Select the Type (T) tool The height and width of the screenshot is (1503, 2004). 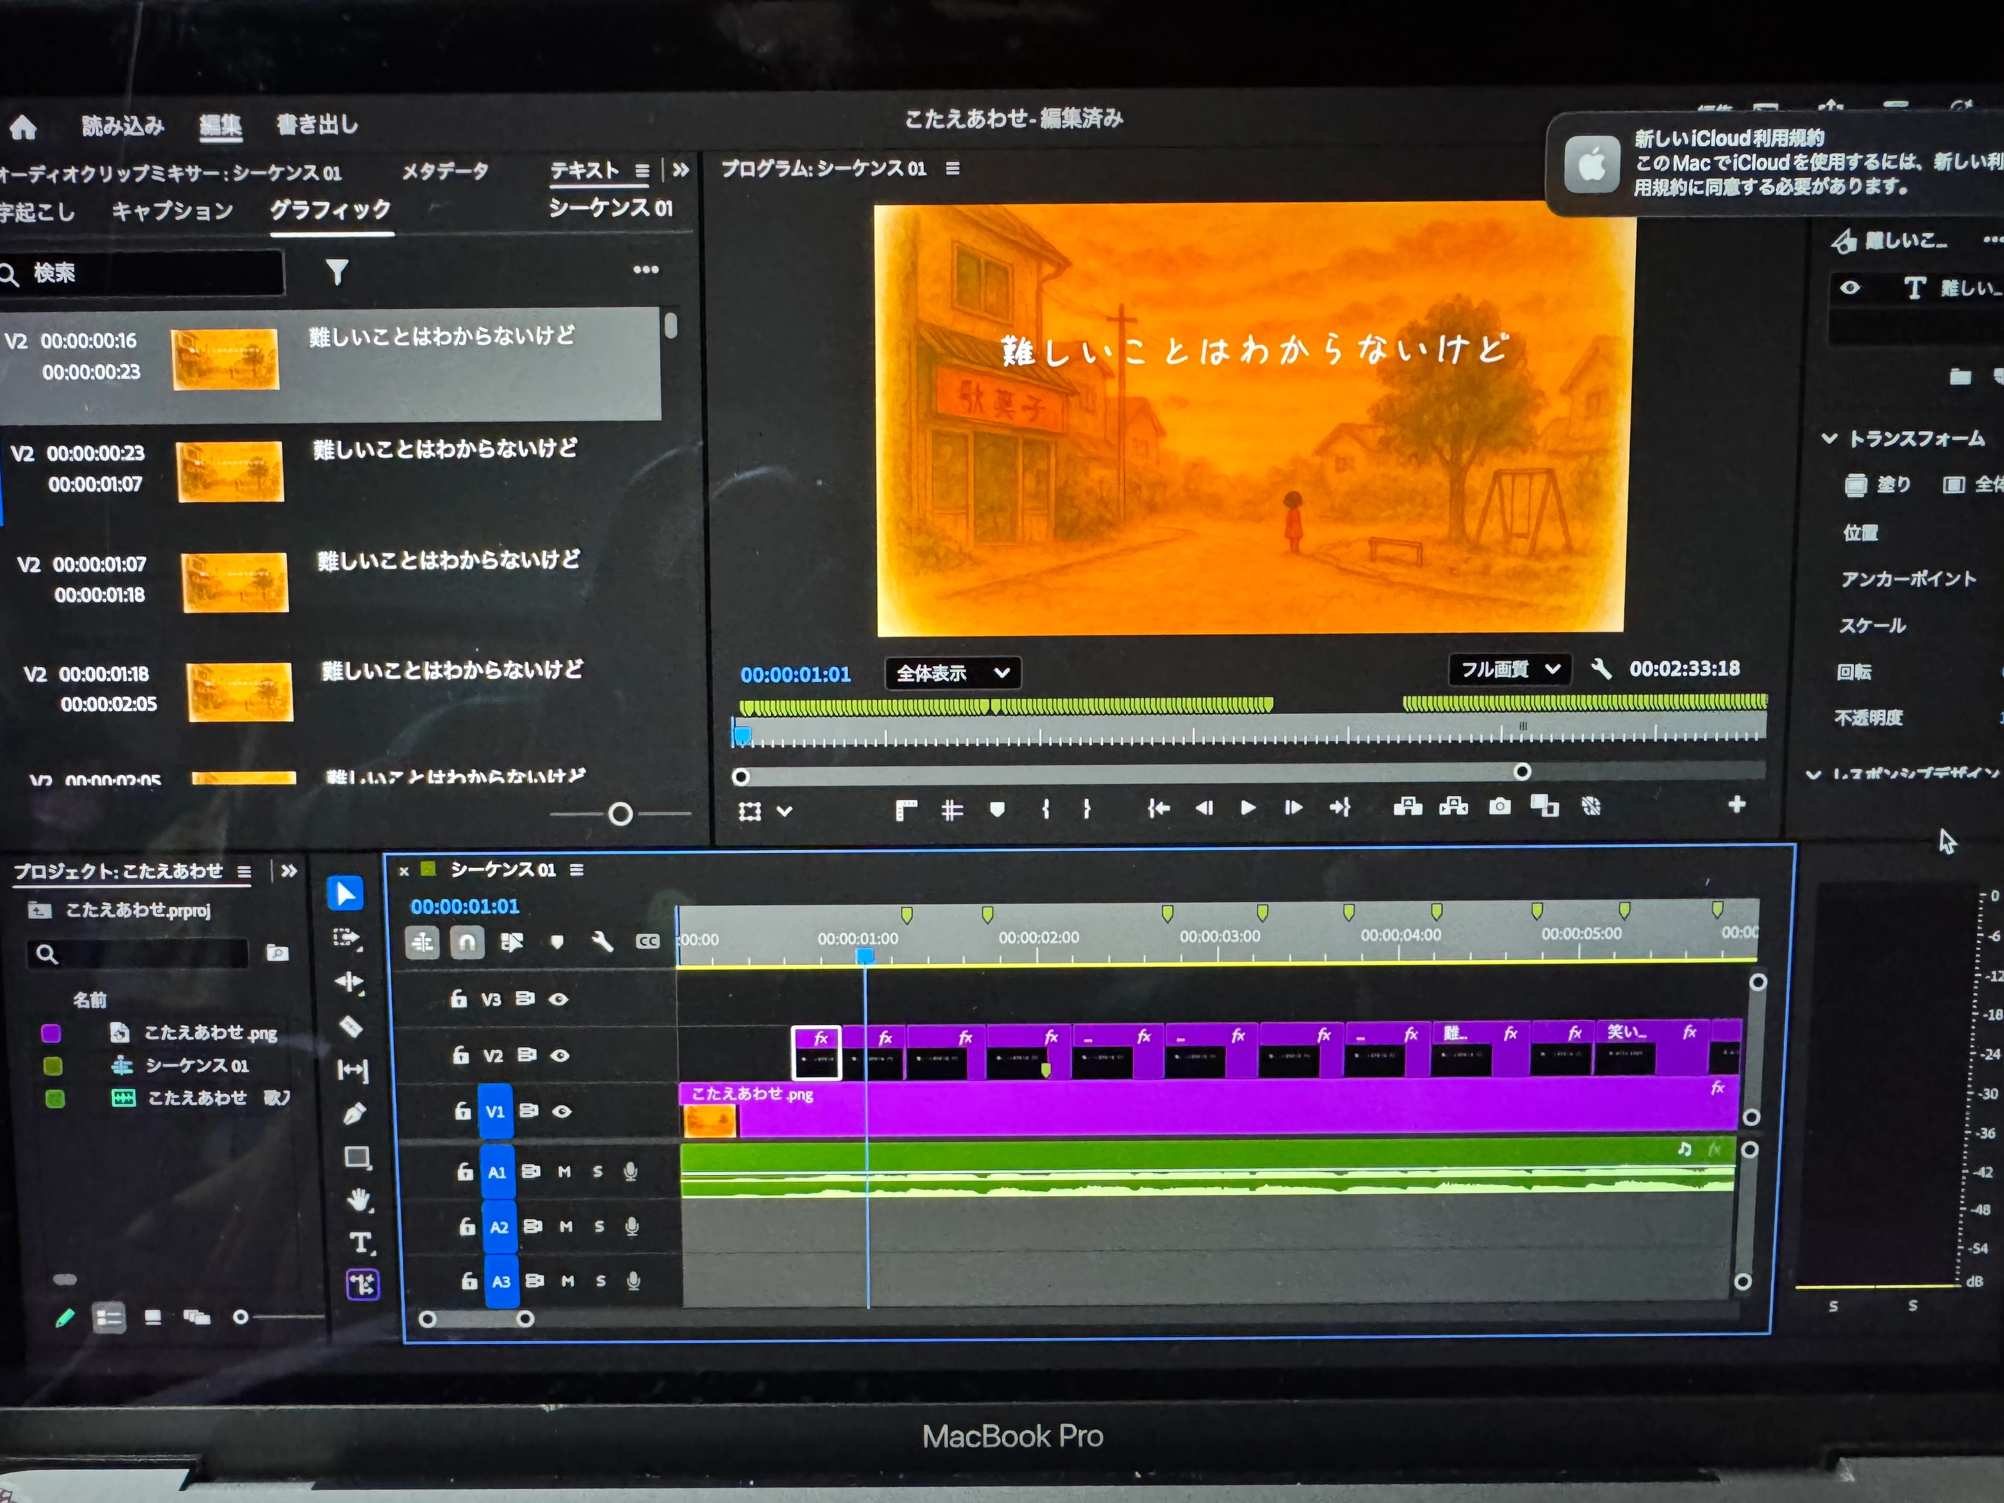tap(360, 1243)
